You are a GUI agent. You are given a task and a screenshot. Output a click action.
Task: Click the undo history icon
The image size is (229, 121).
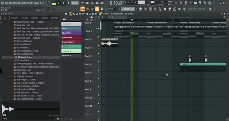pos(176,3)
